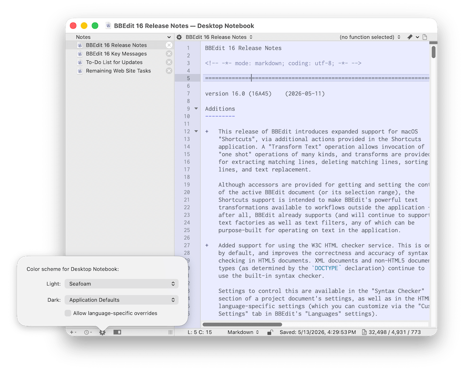Image resolution: width=464 pixels, height=371 pixels.
Task: Click the document proxy icon in title bar
Action: pyautogui.click(x=108, y=26)
